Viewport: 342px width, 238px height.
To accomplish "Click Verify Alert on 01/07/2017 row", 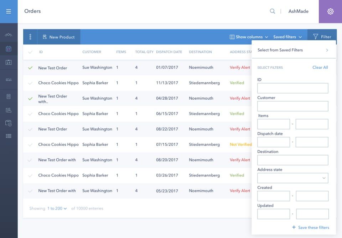I will [x=240, y=68].
